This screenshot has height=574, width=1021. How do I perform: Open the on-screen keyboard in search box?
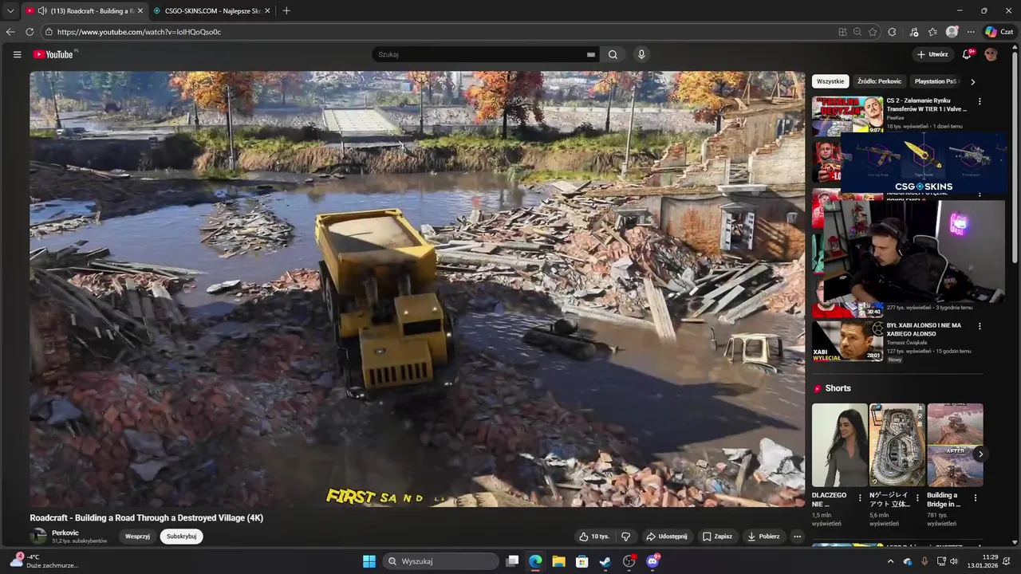(591, 54)
